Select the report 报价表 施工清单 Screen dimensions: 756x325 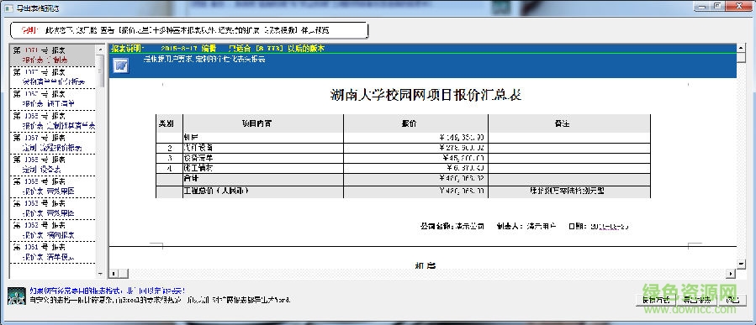tap(52, 99)
